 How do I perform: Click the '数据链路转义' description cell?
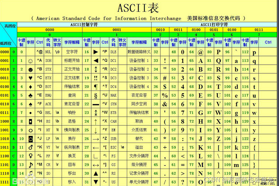(x=139, y=52)
